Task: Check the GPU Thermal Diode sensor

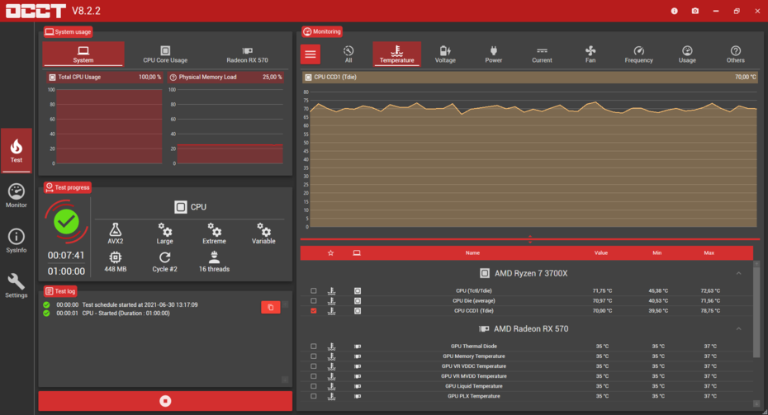Action: pos(314,347)
